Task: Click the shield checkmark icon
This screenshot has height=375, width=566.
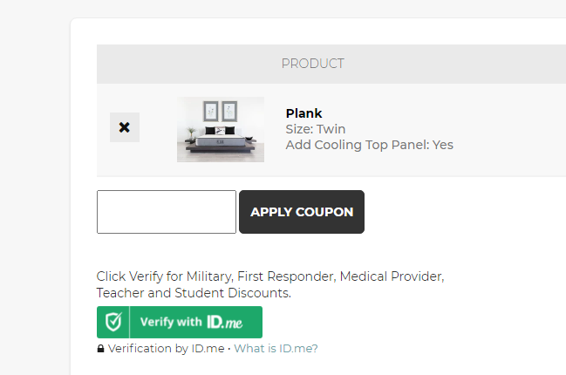Action: [113, 322]
